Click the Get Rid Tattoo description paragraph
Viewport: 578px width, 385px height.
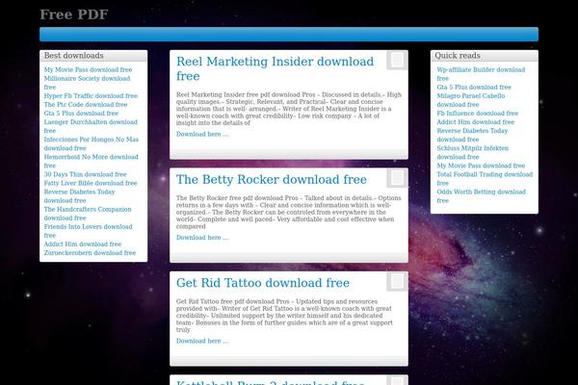point(284,316)
